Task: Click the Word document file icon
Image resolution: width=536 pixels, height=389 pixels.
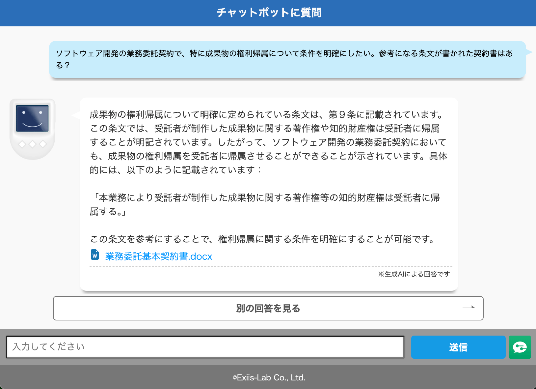Action: pos(95,255)
